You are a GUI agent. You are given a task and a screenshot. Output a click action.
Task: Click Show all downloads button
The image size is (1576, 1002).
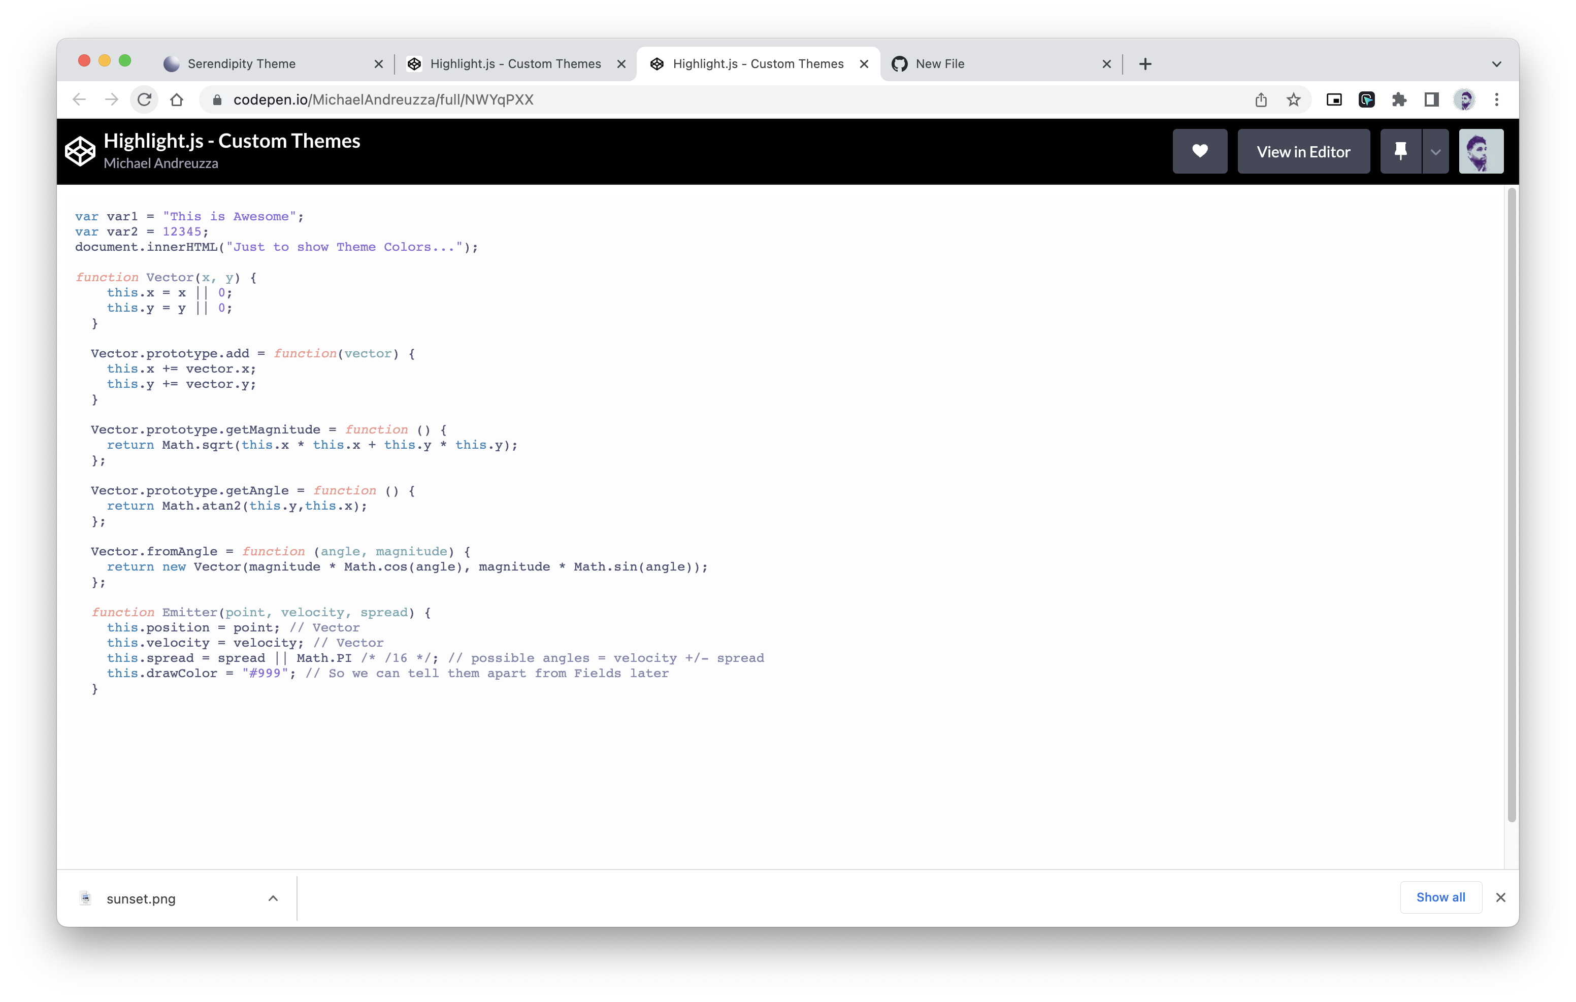tap(1440, 897)
